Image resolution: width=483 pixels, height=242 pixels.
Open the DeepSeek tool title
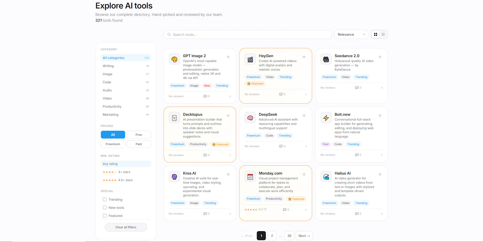(x=268, y=115)
